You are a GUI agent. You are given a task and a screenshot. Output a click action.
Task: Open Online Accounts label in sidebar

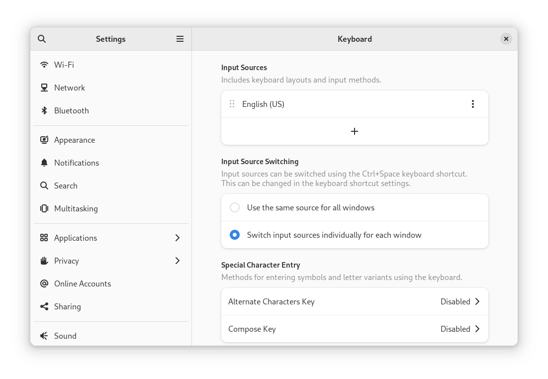pos(83,284)
